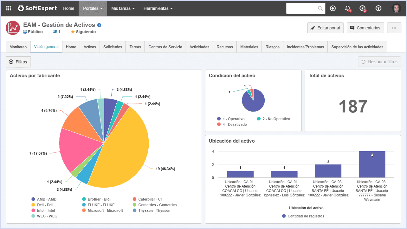Screen dimensions: 407x229
Task: Toggle Brother - BRT legend entry
Action: click(x=96, y=199)
